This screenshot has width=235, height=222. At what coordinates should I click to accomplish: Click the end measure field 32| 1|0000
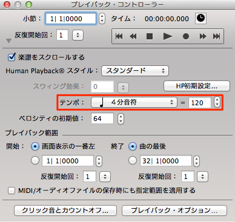[166, 161]
